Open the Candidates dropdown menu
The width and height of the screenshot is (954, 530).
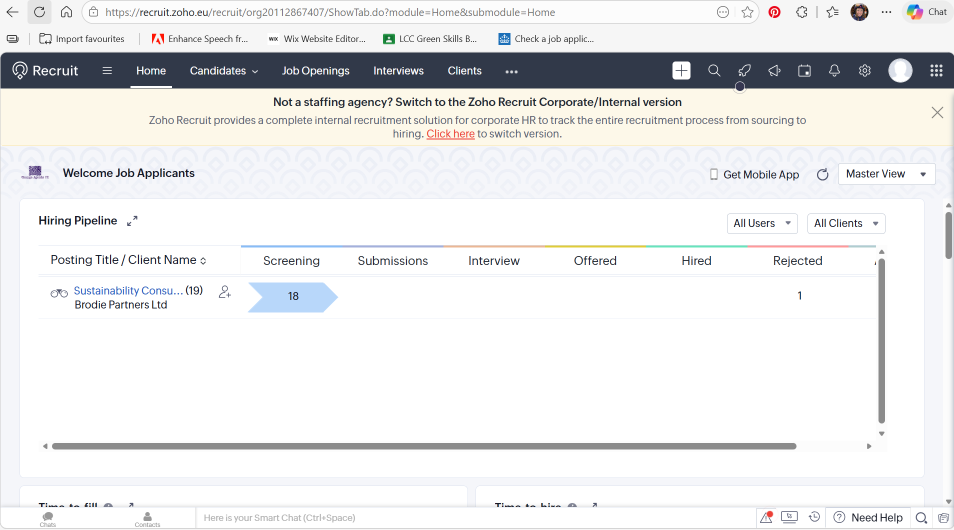(x=224, y=71)
